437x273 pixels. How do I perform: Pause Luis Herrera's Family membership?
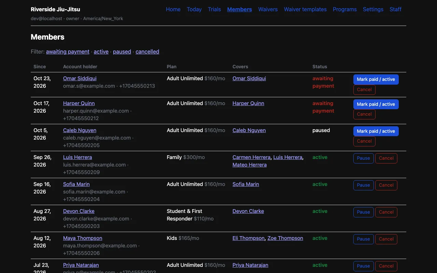point(364,158)
